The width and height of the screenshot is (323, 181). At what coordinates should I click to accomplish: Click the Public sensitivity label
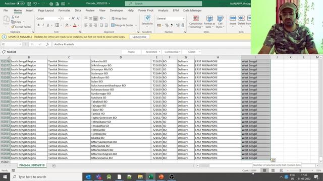tap(131, 52)
